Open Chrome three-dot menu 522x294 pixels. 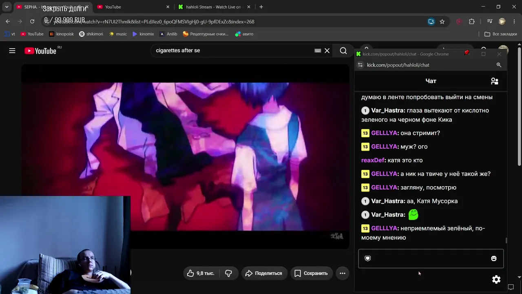[514, 22]
